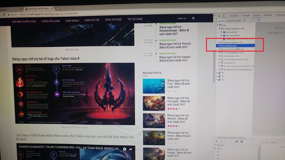Open the Mundo related post link

pyautogui.click(x=178, y=119)
